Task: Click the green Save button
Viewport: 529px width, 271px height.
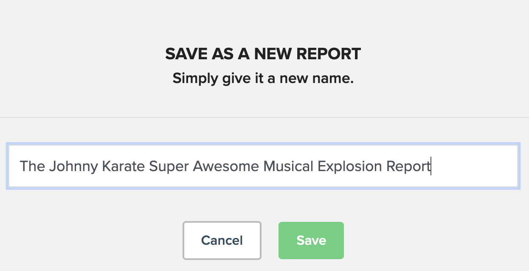Action: pos(311,240)
